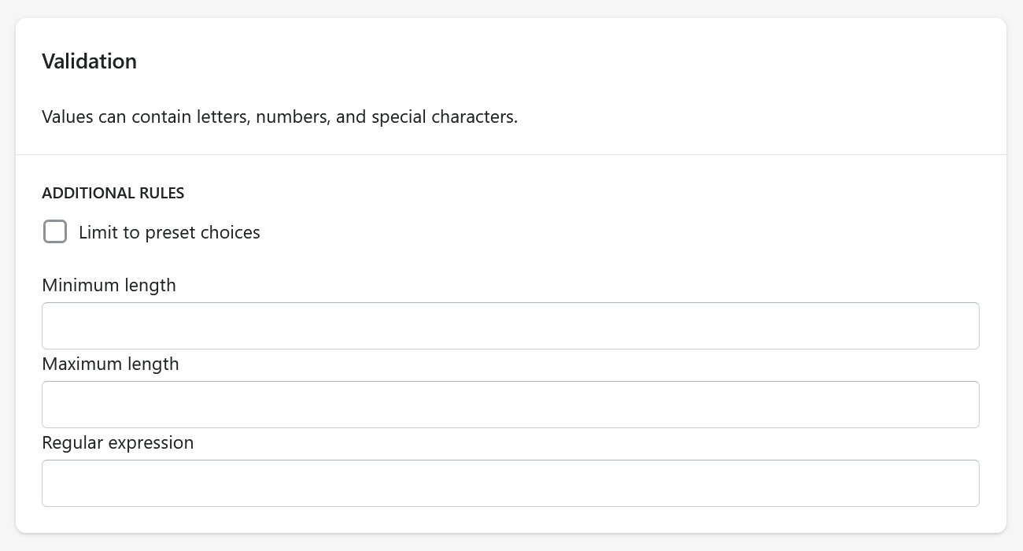The width and height of the screenshot is (1023, 551).
Task: Click the "Maximum length" field label
Action: coord(111,364)
